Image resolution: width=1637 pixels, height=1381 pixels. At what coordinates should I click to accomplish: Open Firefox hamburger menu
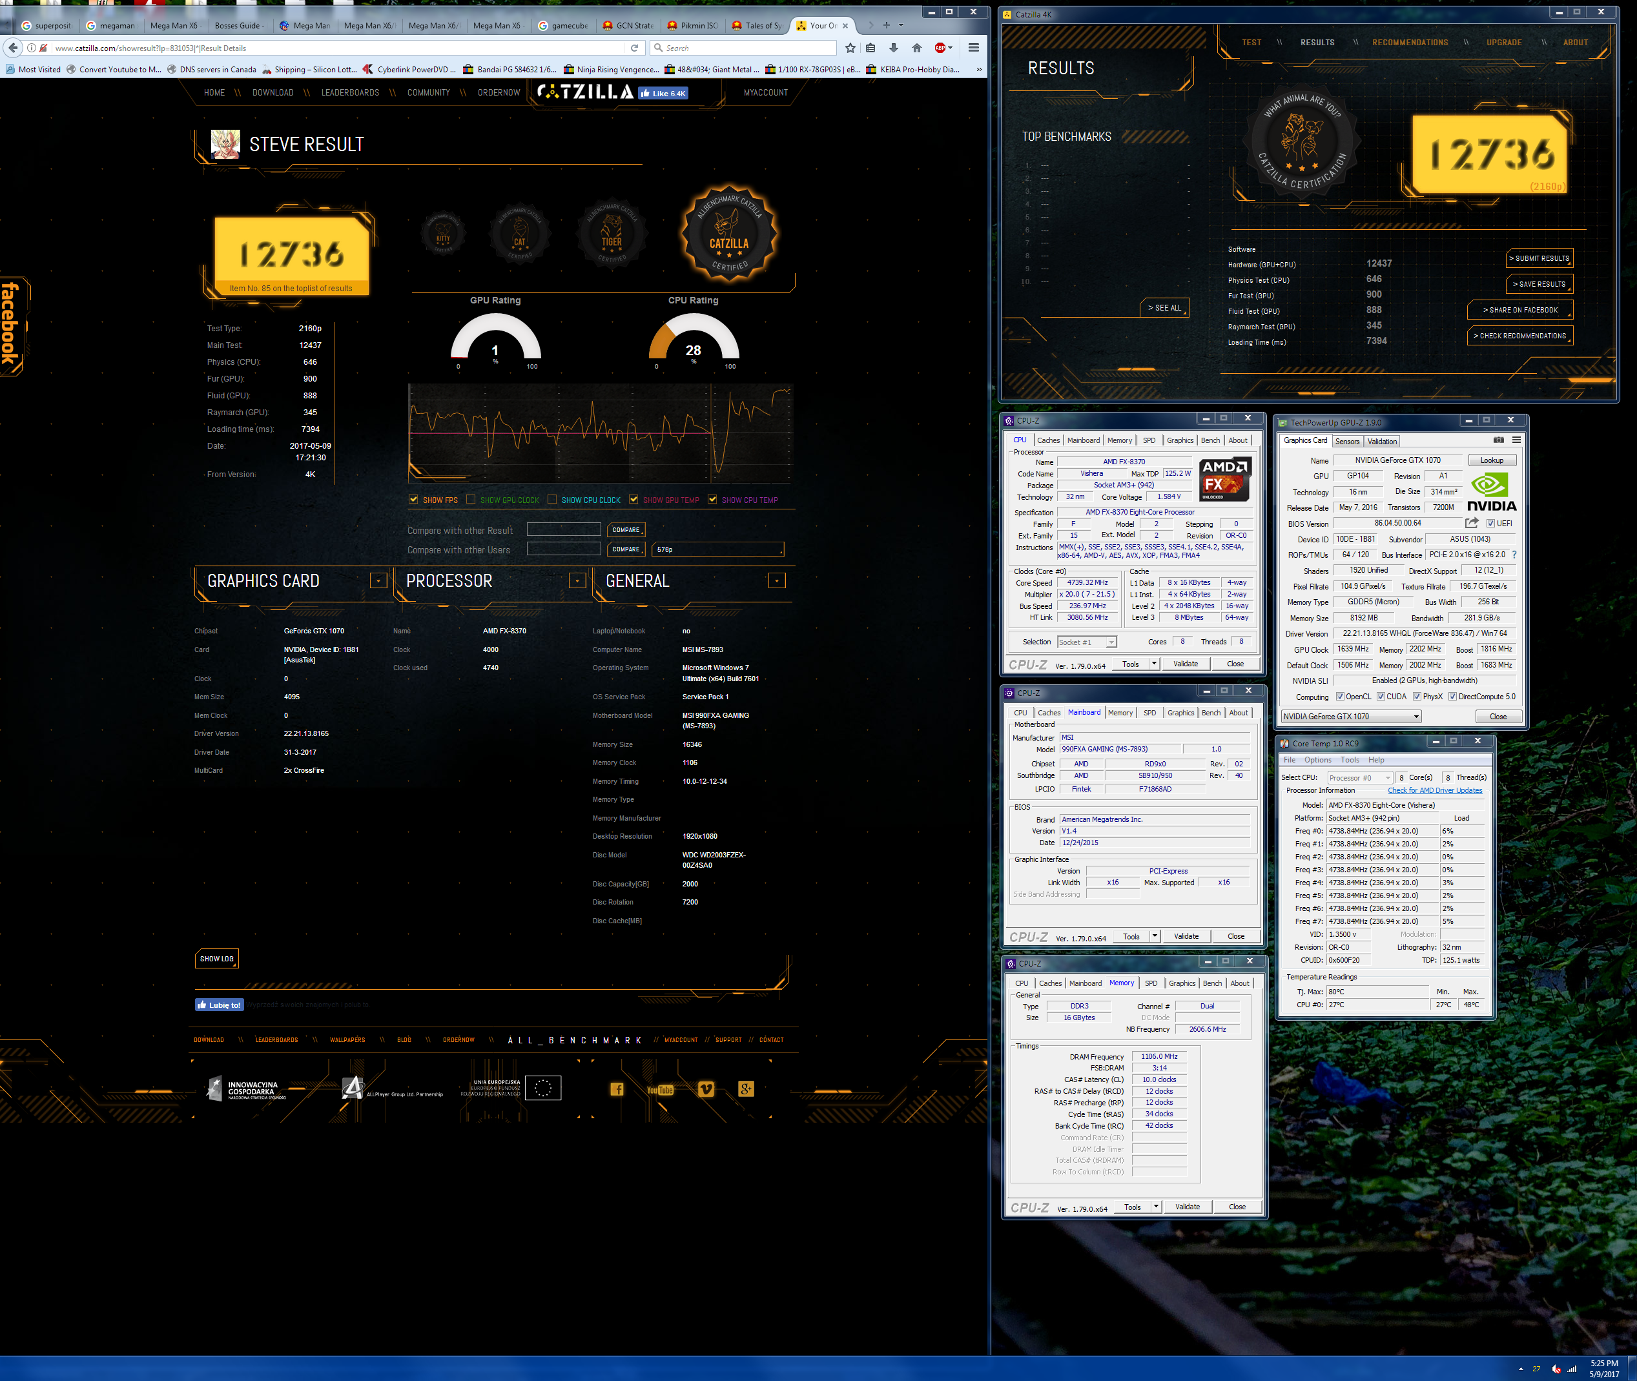point(974,48)
